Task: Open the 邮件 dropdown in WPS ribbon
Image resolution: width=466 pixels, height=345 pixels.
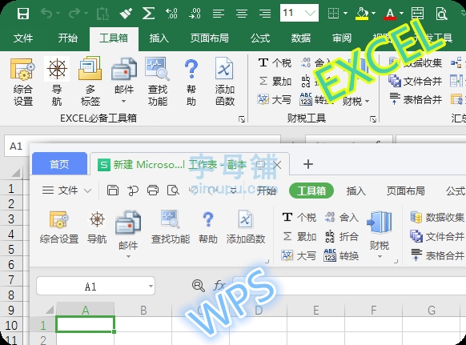Action: coord(128,235)
